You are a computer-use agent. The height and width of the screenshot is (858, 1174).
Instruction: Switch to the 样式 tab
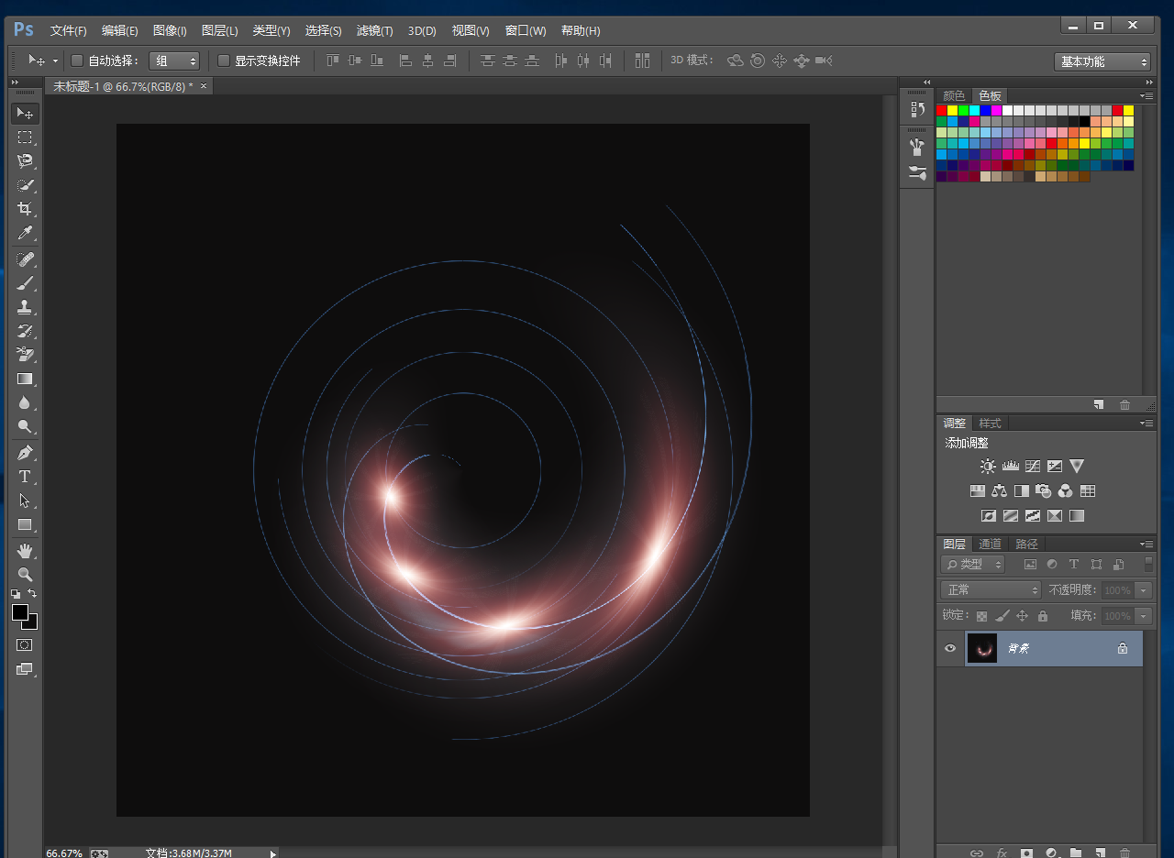[x=991, y=423]
